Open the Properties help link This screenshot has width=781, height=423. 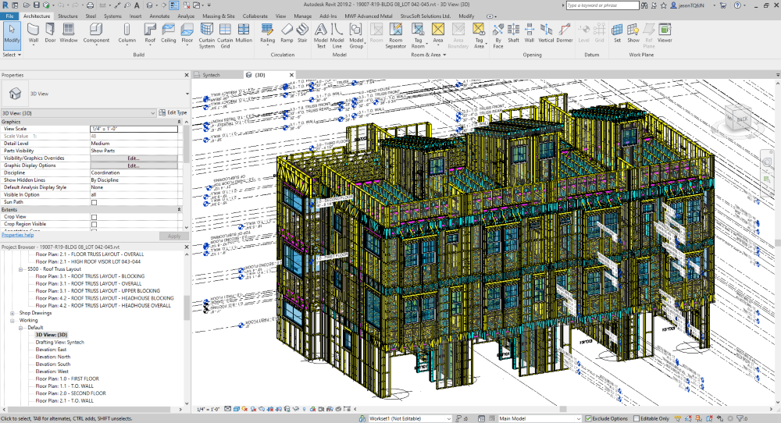tap(17, 235)
